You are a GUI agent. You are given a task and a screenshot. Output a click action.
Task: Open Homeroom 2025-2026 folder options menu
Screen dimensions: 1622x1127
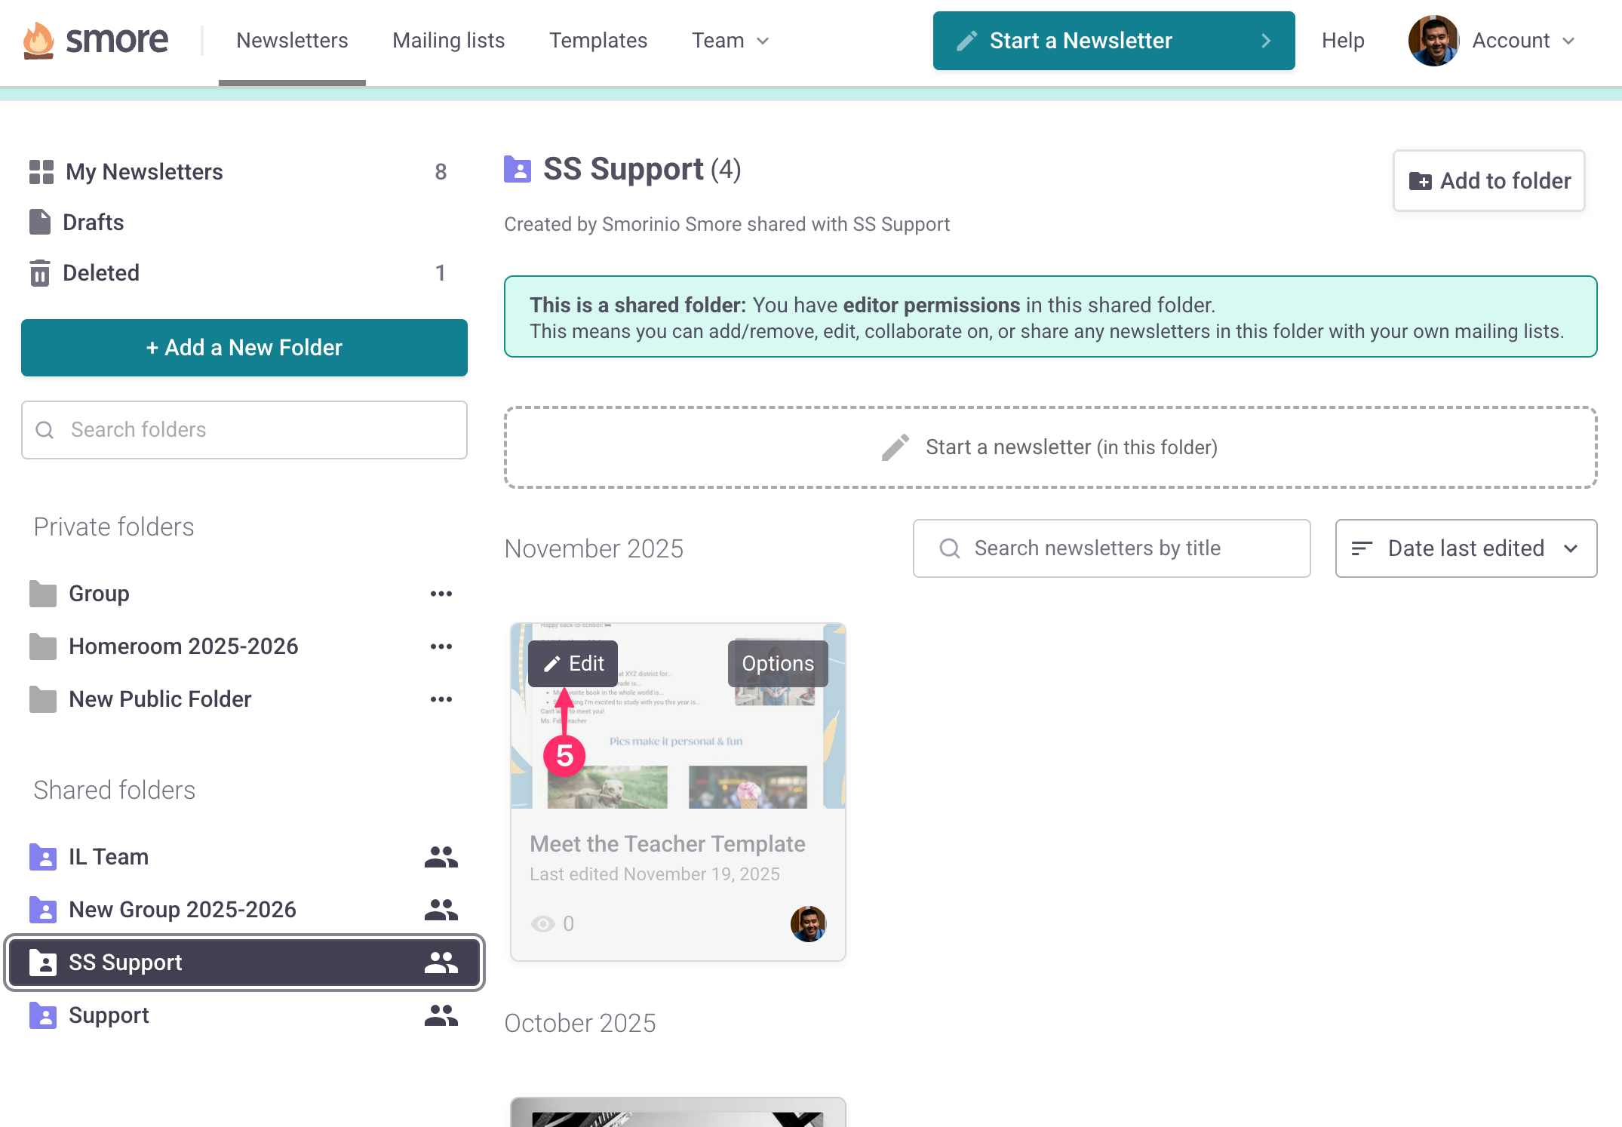(x=441, y=646)
